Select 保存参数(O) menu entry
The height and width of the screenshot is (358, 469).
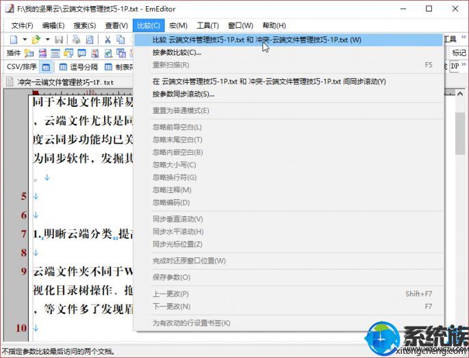coord(288,277)
